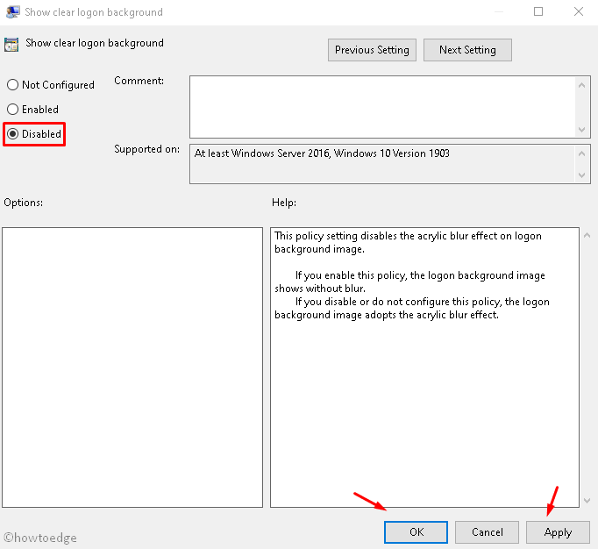The width and height of the screenshot is (598, 549).
Task: Click the Help pane scroll down arrow
Action: [586, 500]
